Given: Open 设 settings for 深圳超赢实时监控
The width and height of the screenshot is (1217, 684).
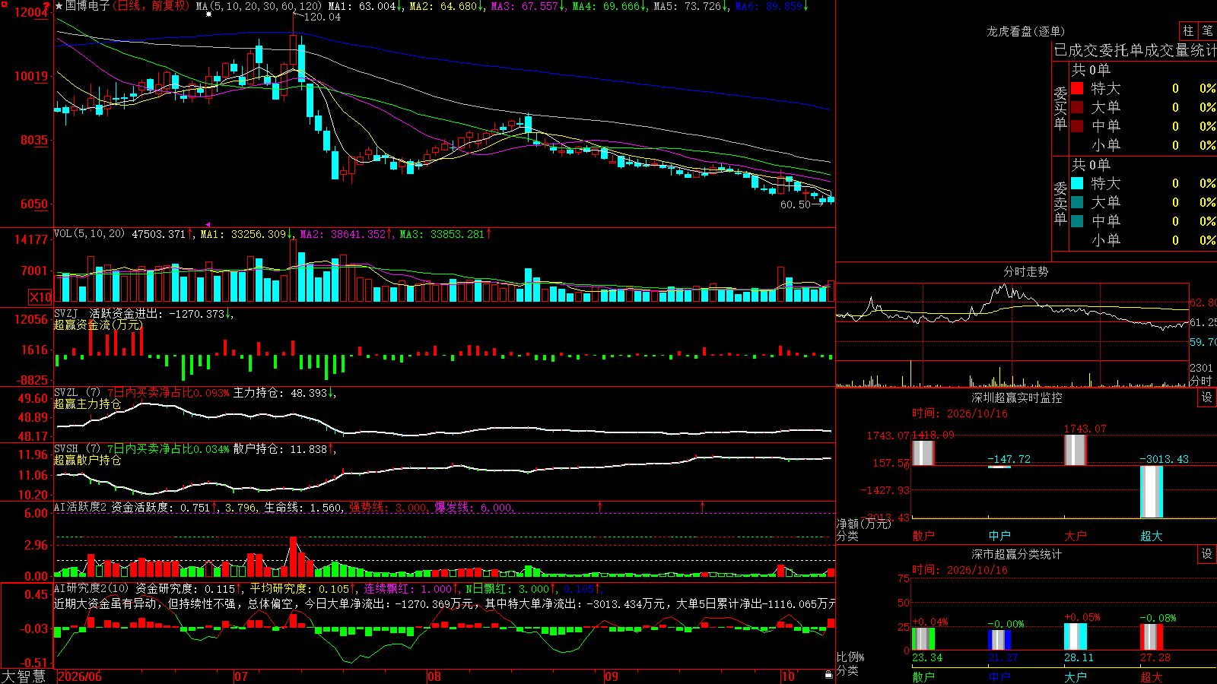Looking at the screenshot, I should pos(1207,397).
